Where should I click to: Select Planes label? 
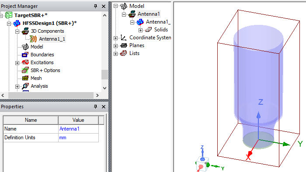[x=137, y=45]
